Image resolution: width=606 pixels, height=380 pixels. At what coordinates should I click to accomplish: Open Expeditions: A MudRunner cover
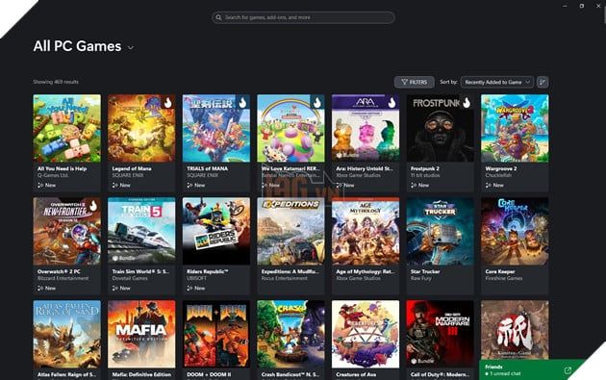pos(290,231)
